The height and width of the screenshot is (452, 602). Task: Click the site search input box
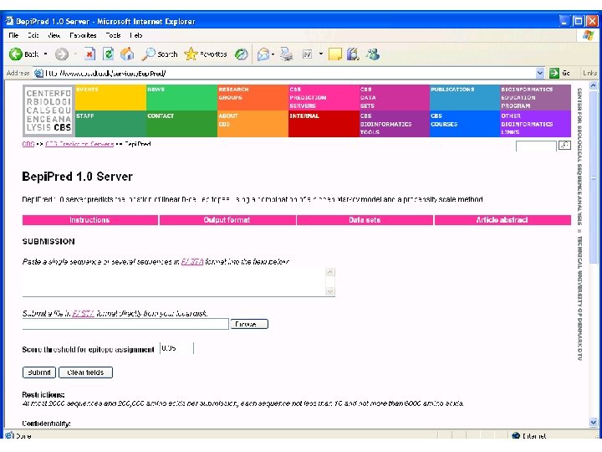click(536, 146)
